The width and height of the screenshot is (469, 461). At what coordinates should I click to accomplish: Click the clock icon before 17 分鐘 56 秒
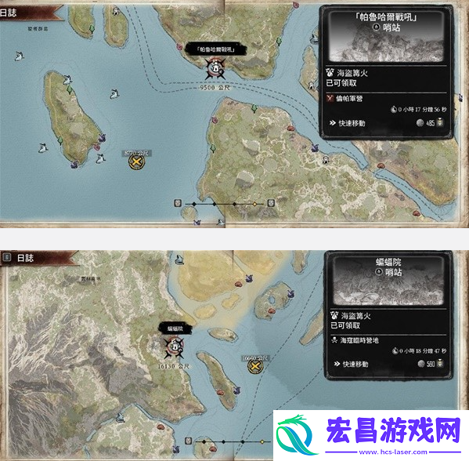[394, 109]
